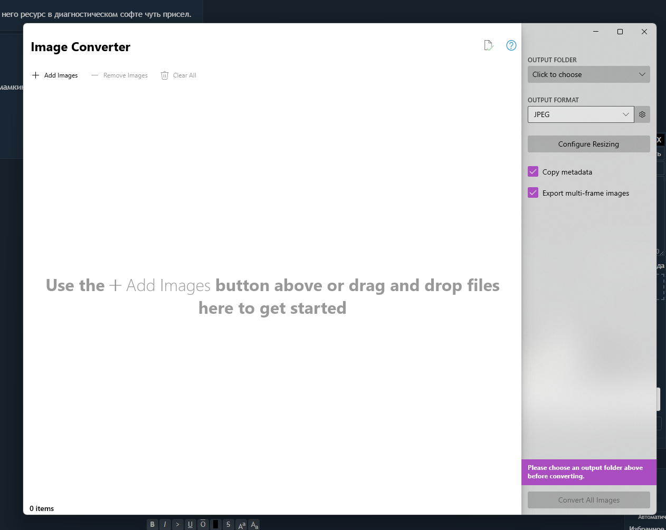
Task: Click the Image Converter title heading
Action: pyautogui.click(x=80, y=47)
